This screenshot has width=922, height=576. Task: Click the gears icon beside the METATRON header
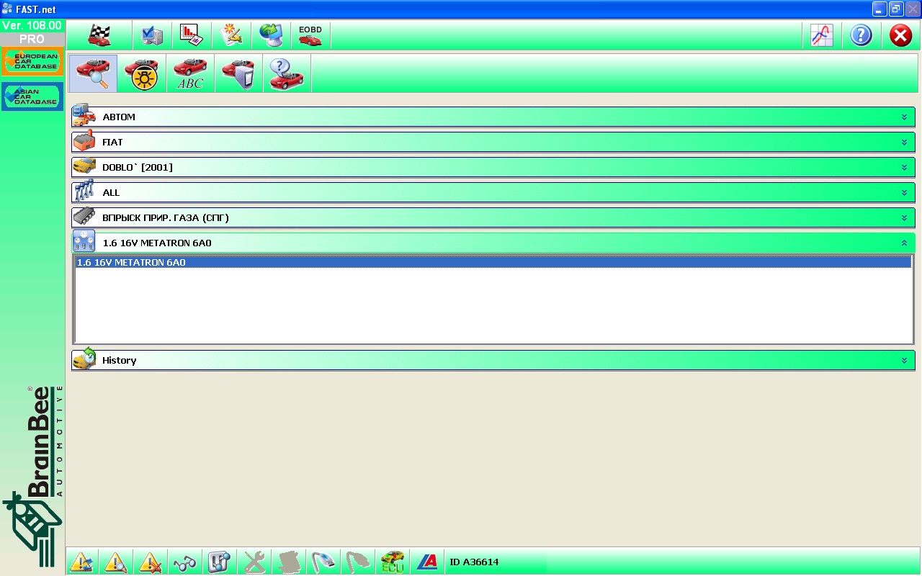click(84, 241)
